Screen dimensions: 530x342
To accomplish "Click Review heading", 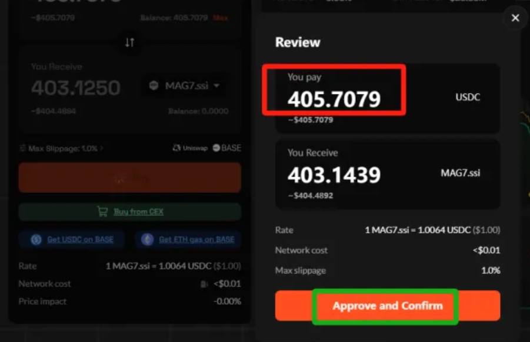I will [x=298, y=42].
